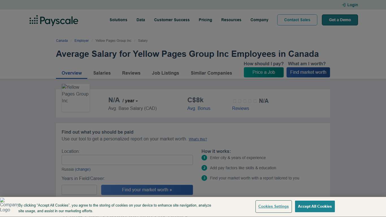Select the first star in the Reviews rating
This screenshot has height=217, width=386.
[x=235, y=101]
